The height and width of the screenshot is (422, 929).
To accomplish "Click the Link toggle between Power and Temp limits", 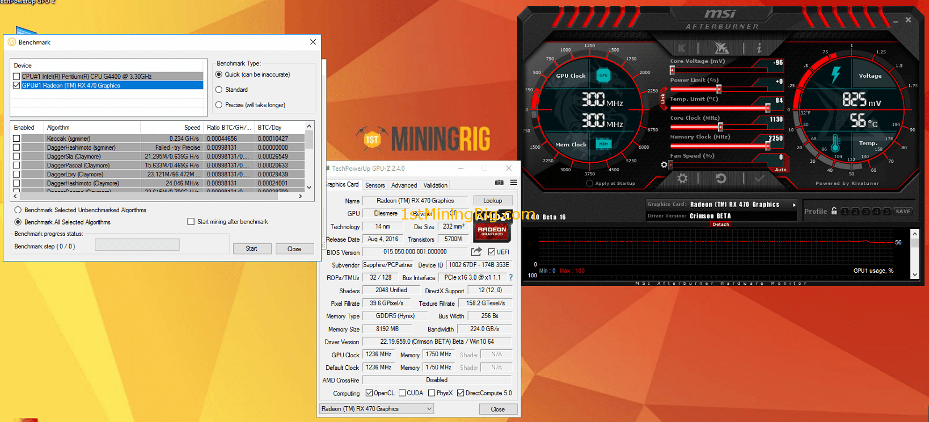I will [x=662, y=99].
